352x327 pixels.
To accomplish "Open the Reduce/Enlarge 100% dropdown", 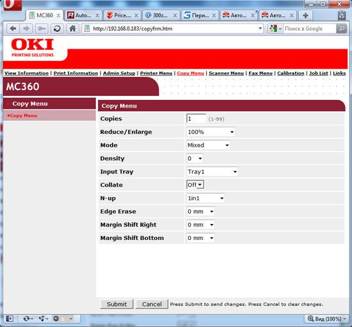I will [x=211, y=132].
